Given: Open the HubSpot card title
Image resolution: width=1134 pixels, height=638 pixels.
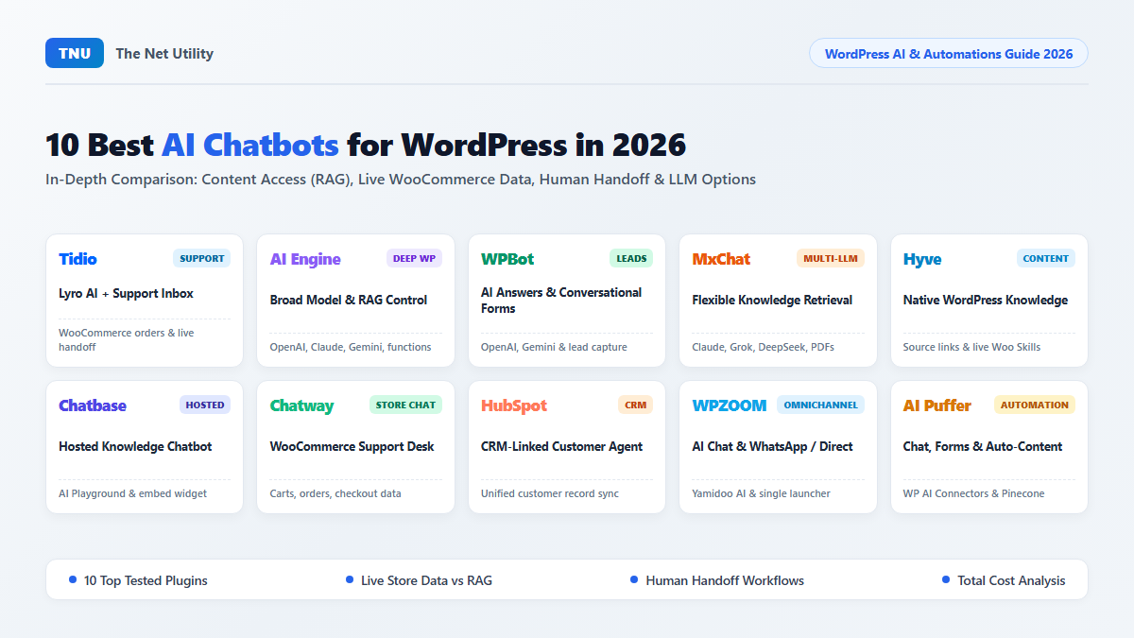Looking at the screenshot, I should click(x=514, y=405).
